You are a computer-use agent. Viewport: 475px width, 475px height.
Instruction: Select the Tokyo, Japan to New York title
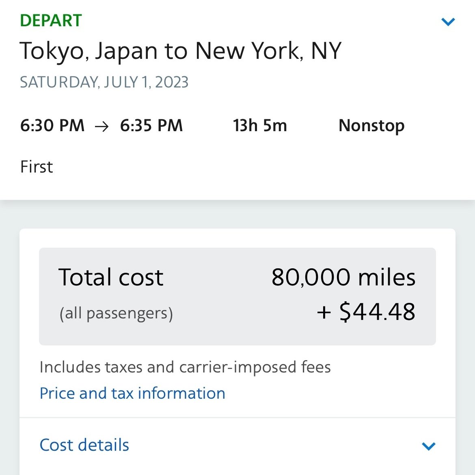[181, 51]
